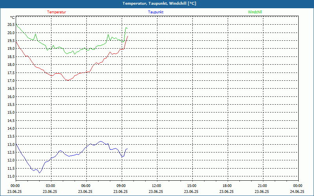Select the blue 'Taupunkt' legend label
Viewport: 314px width, 196px height.
point(156,12)
